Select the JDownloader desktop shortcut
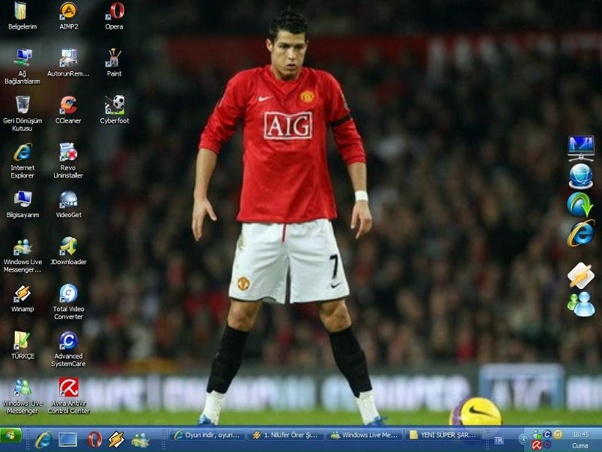 (68, 247)
